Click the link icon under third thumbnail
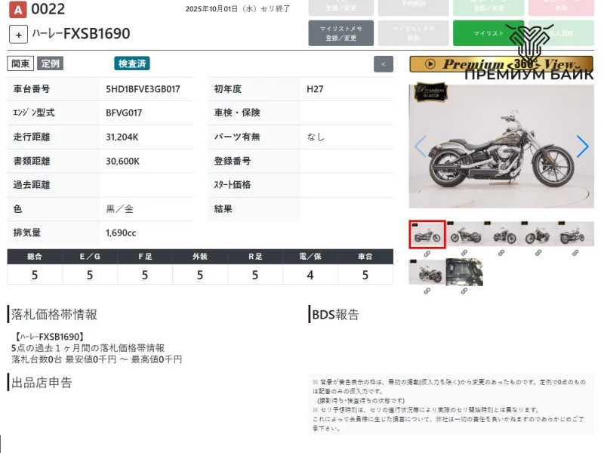The height and width of the screenshot is (453, 604). coord(502,254)
